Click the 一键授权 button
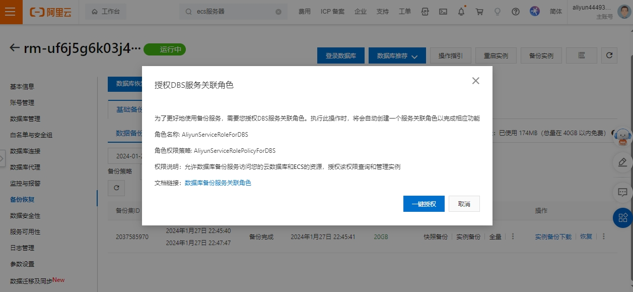 click(424, 204)
